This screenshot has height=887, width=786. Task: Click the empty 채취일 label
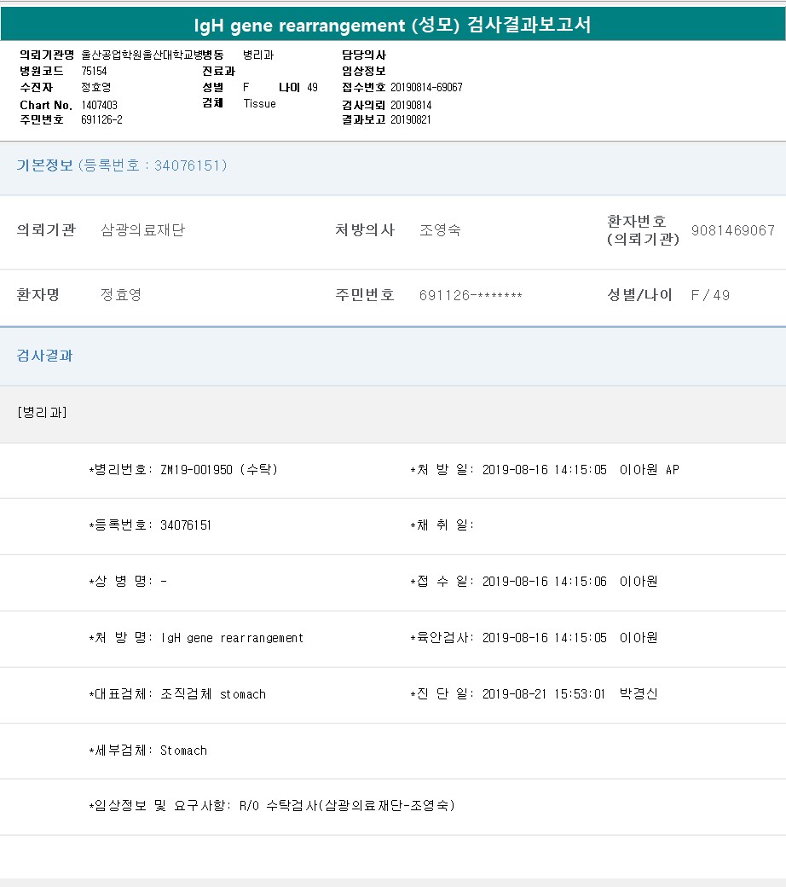tap(442, 525)
